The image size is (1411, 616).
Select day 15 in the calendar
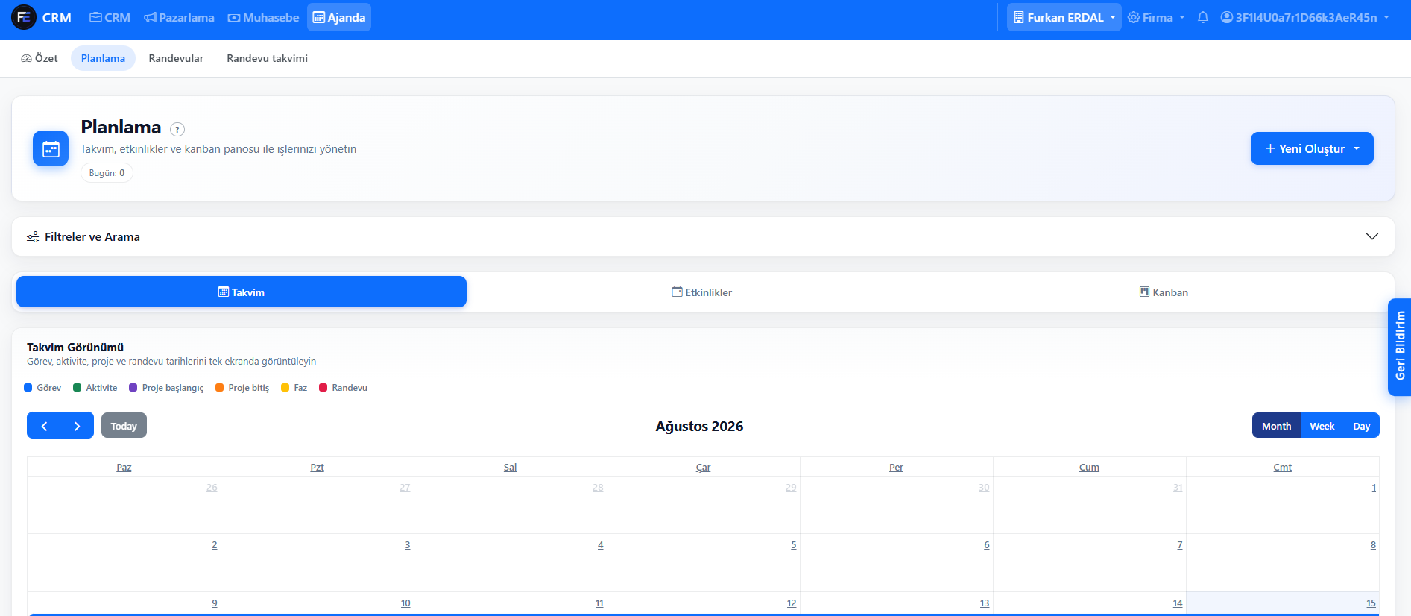tap(1371, 603)
